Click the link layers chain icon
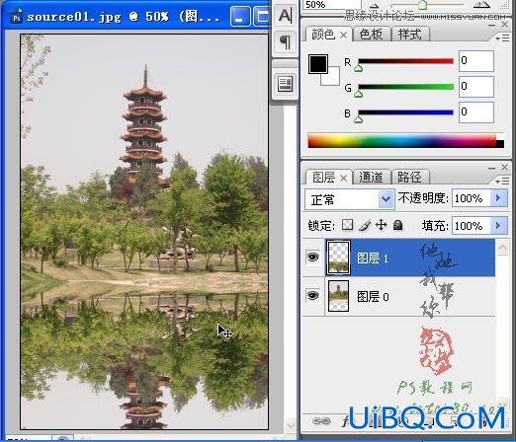 pyautogui.click(x=321, y=420)
